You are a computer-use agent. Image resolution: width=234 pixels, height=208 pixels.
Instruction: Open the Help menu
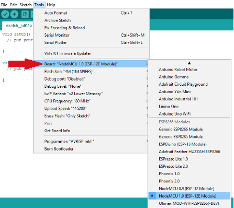(51, 5)
